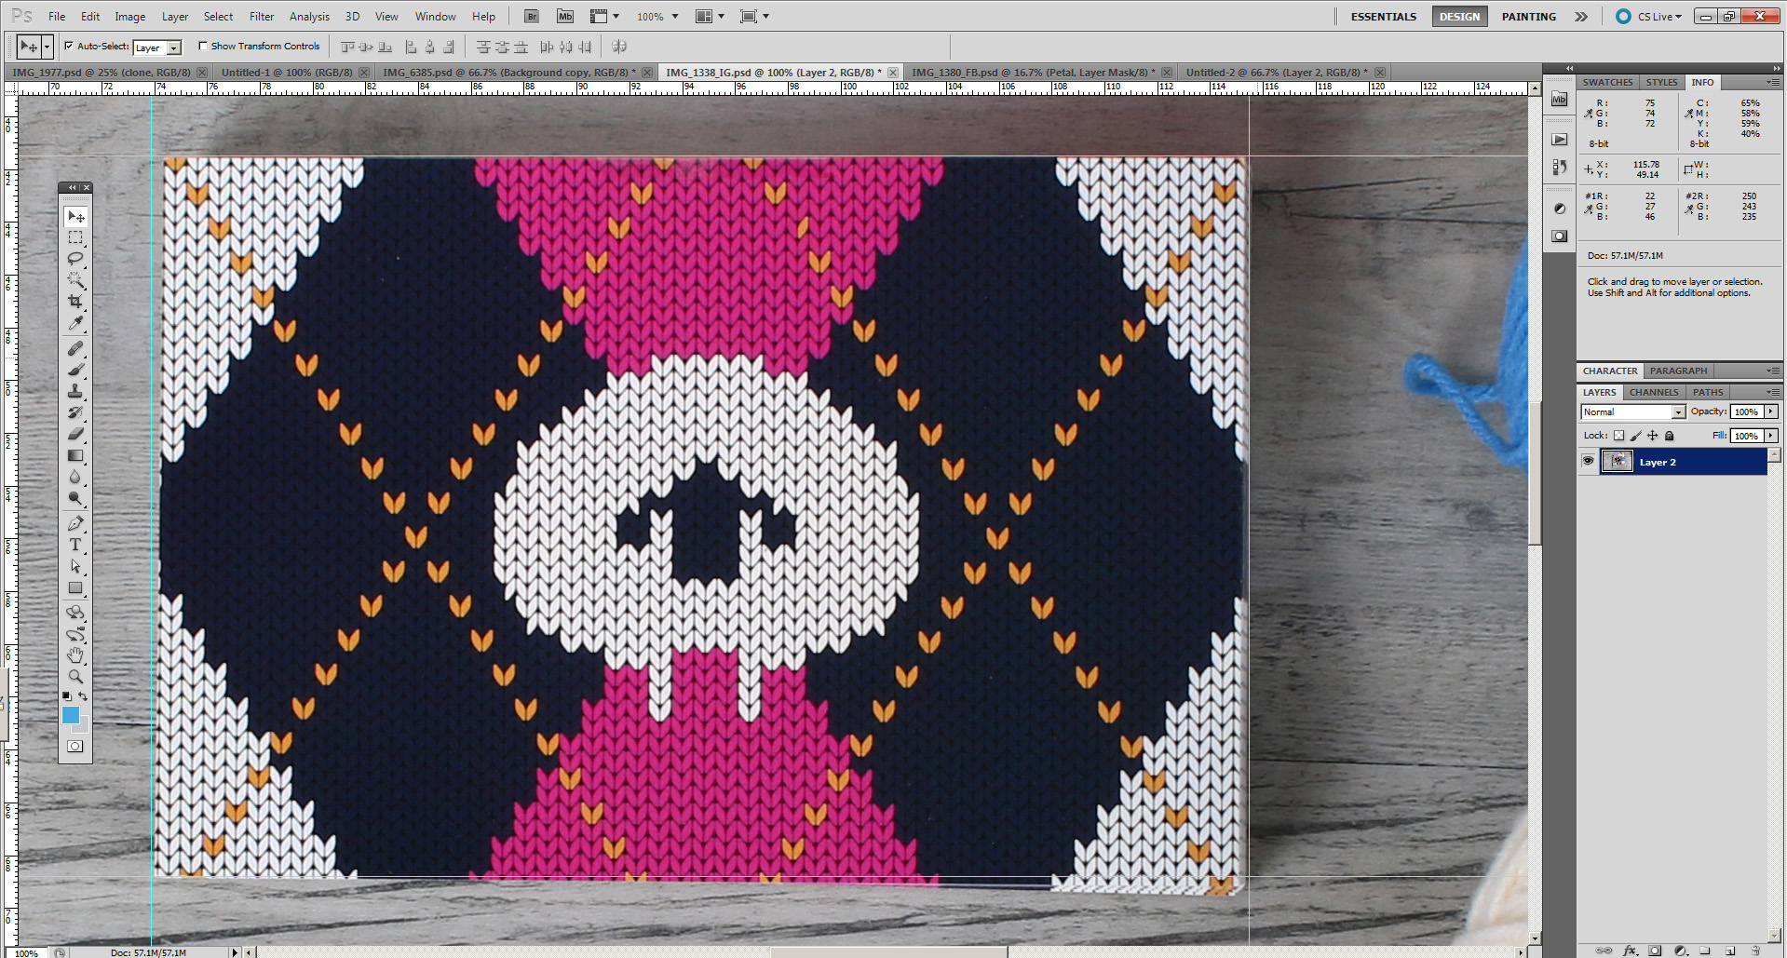The image size is (1787, 958).
Task: Enable Show Transform Controls checkbox
Action: pyautogui.click(x=203, y=46)
